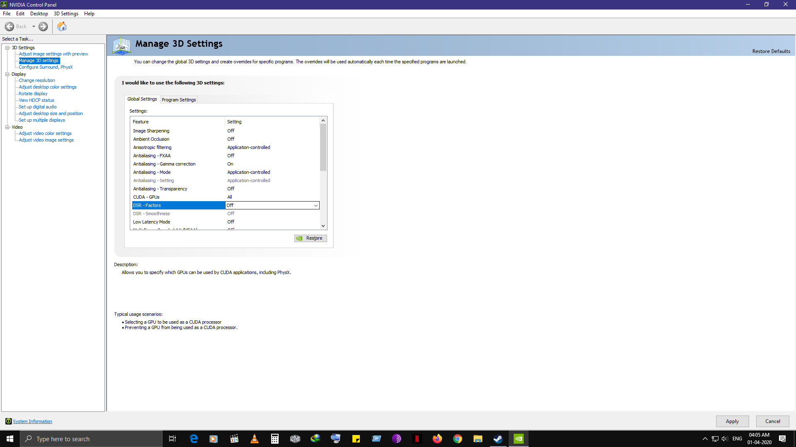Open Google Chrome from taskbar
Screen dimensions: 796x447
[458, 439]
